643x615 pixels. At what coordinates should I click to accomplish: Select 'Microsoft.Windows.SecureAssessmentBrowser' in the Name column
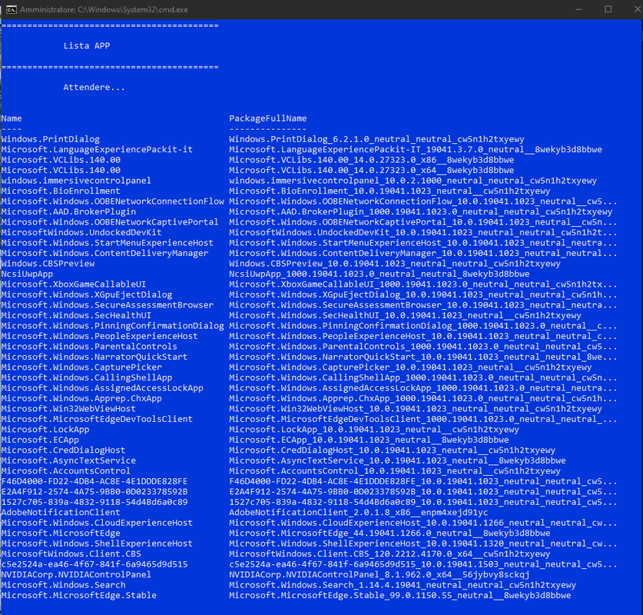pyautogui.click(x=108, y=305)
